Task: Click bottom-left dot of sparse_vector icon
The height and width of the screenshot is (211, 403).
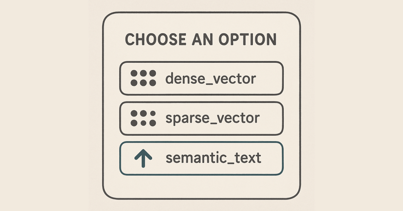Action: point(134,123)
